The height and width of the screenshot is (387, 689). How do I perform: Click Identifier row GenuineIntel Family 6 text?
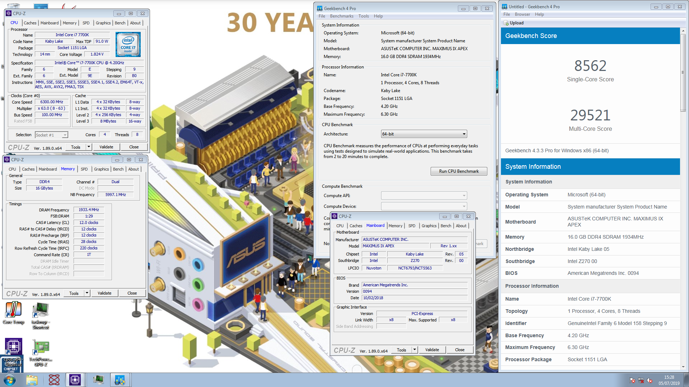pos(617,324)
